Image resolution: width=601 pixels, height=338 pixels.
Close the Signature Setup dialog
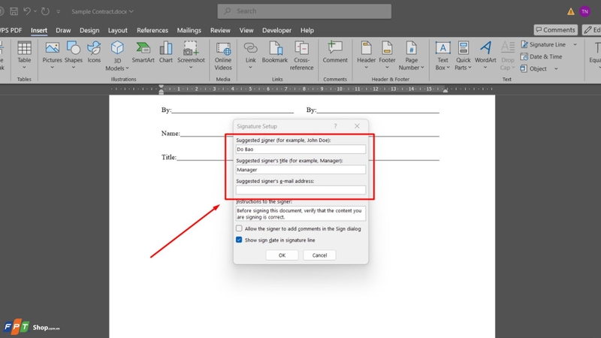coord(357,126)
